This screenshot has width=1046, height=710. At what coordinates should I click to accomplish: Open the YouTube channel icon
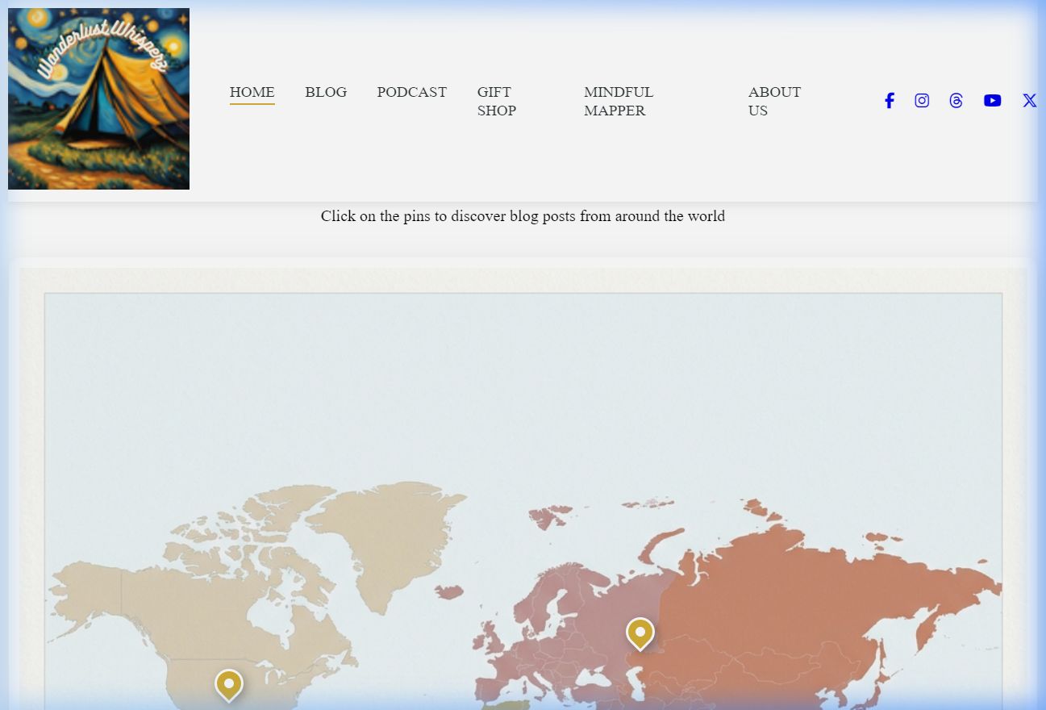click(992, 101)
